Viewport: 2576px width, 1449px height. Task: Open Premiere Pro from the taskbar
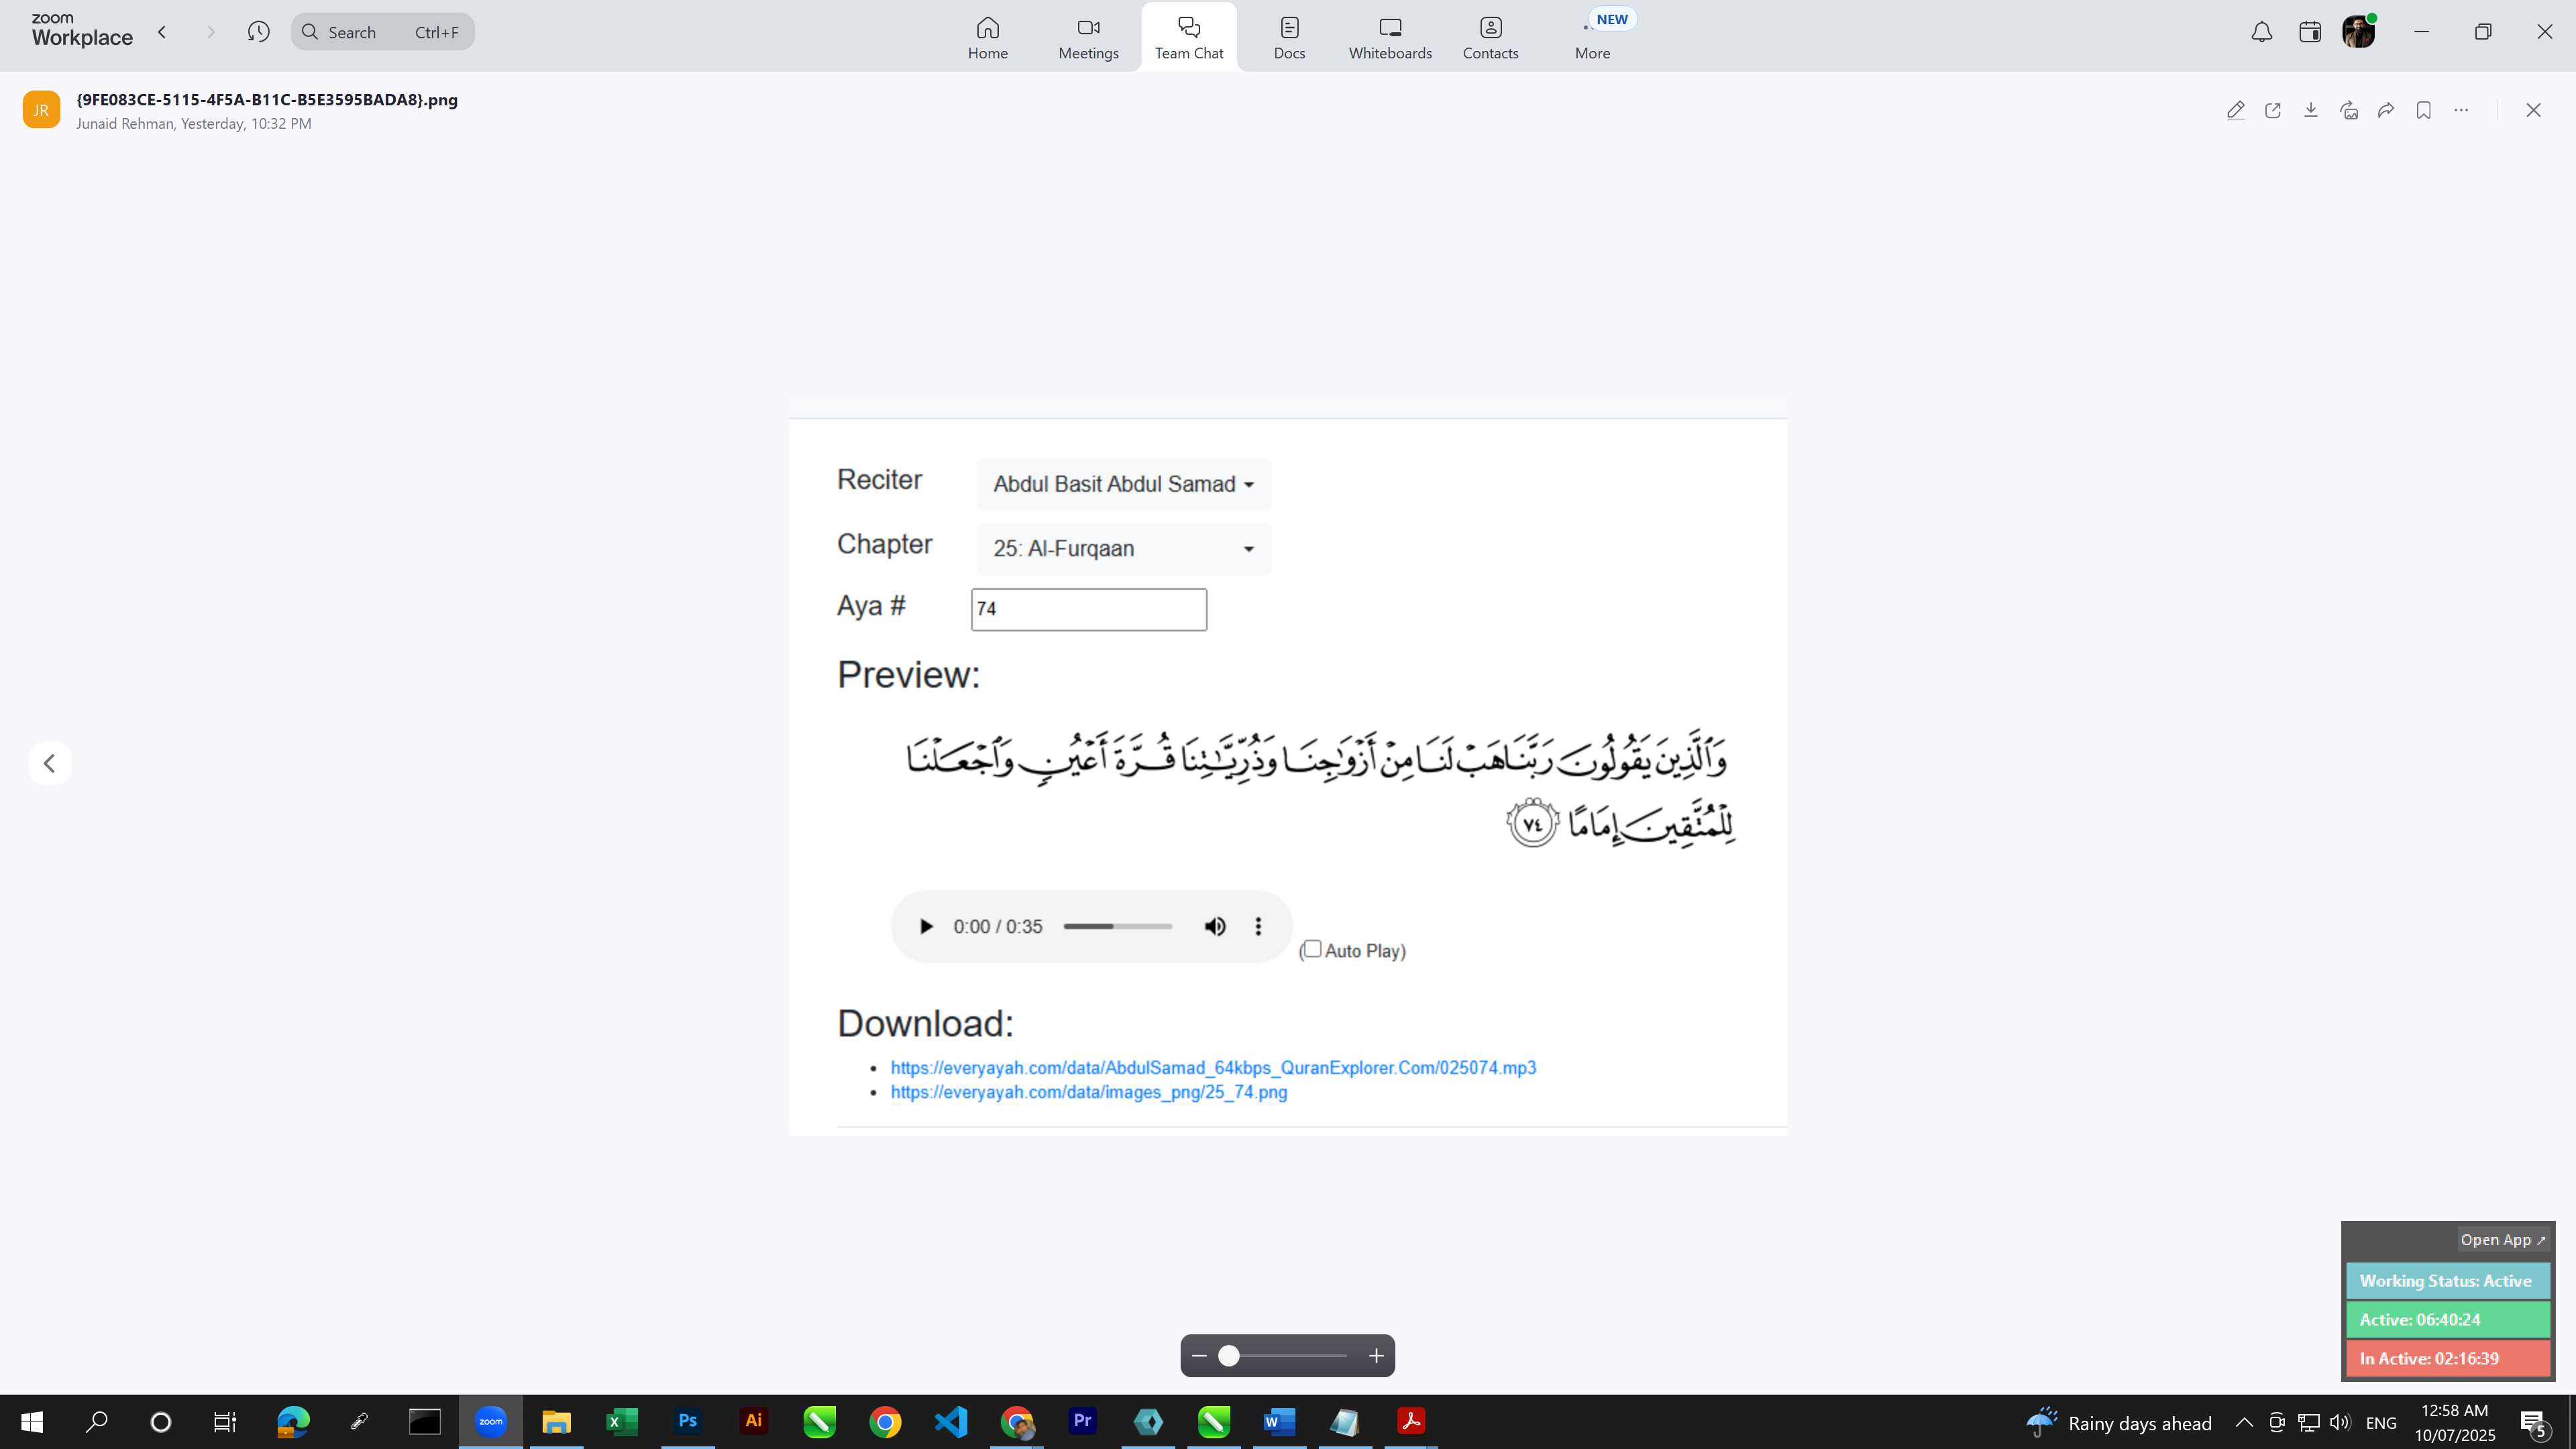pos(1082,1422)
